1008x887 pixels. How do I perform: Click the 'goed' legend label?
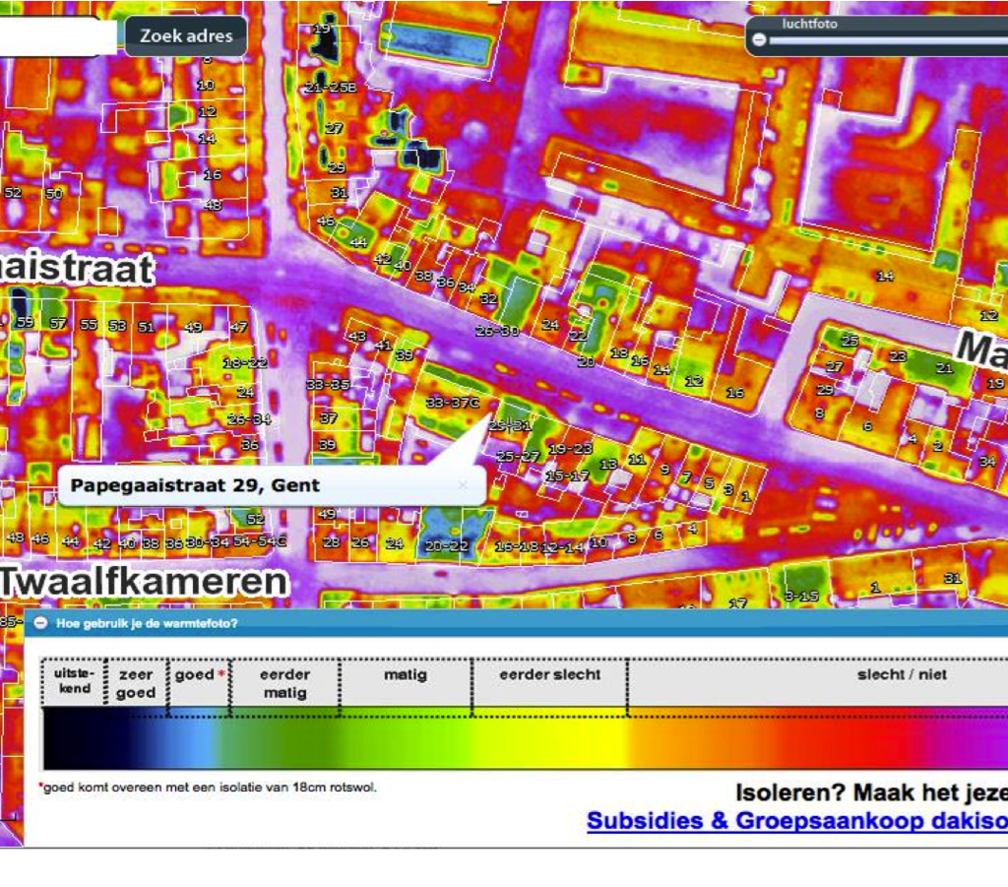[195, 674]
